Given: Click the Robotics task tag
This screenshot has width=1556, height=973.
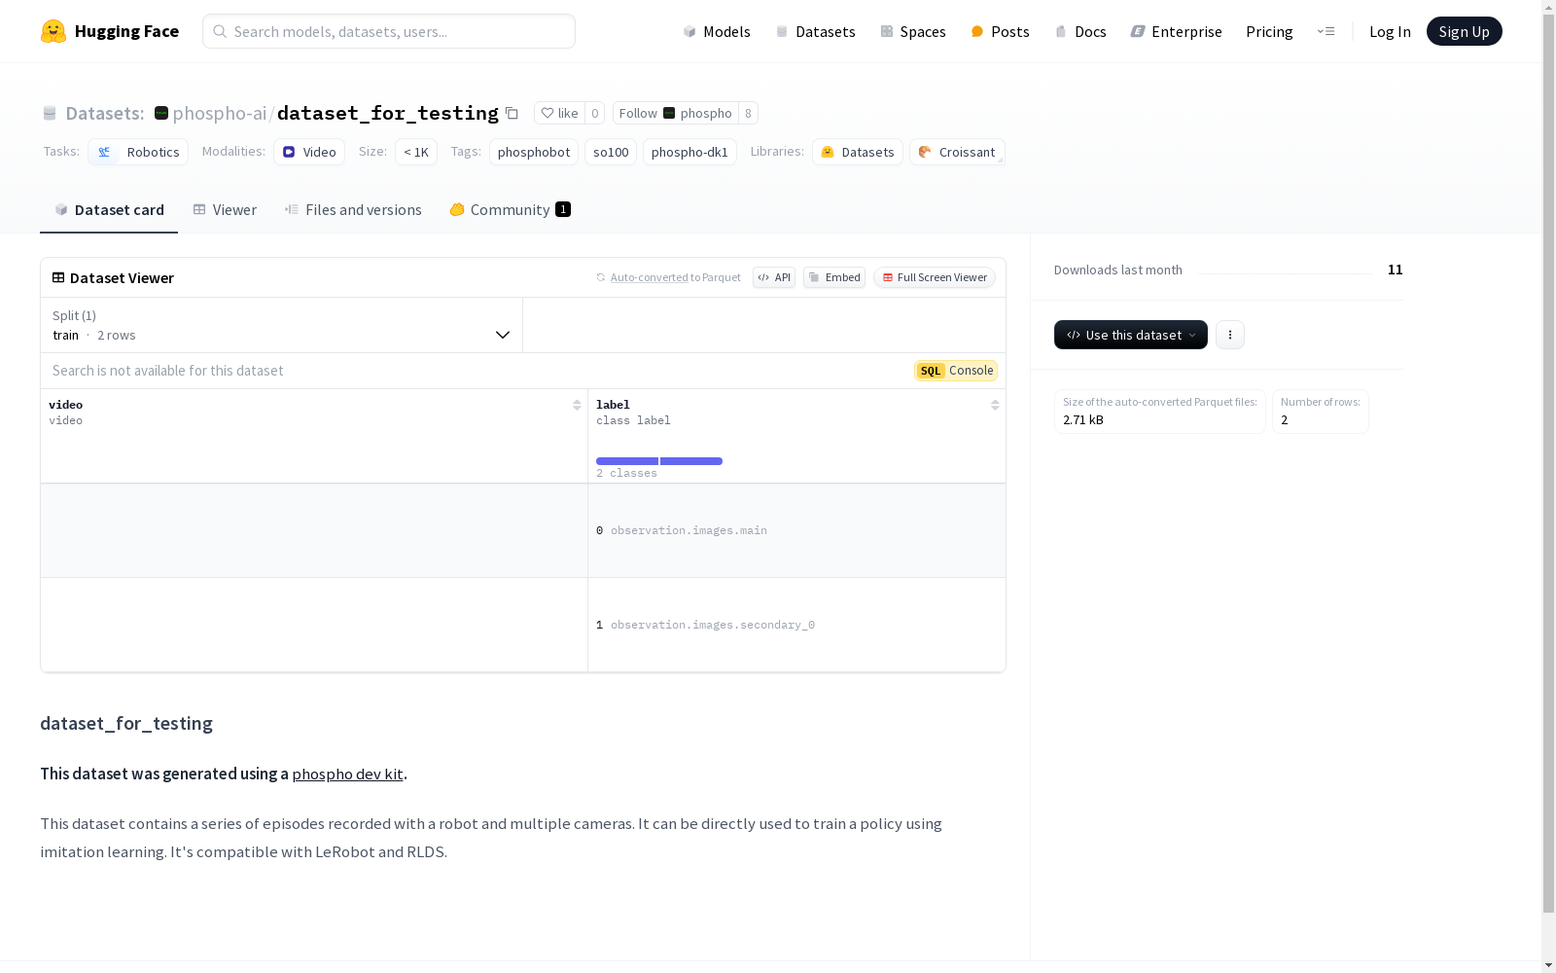Looking at the screenshot, I should (x=138, y=152).
